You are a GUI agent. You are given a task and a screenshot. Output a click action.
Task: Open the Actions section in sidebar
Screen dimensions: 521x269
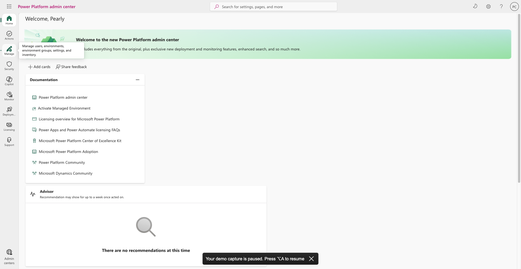point(9,35)
